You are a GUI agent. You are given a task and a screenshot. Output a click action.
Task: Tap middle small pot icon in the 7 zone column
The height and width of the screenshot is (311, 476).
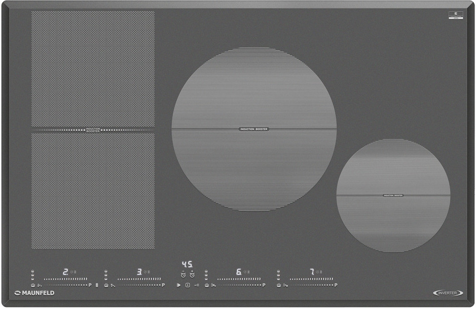pos(278,275)
